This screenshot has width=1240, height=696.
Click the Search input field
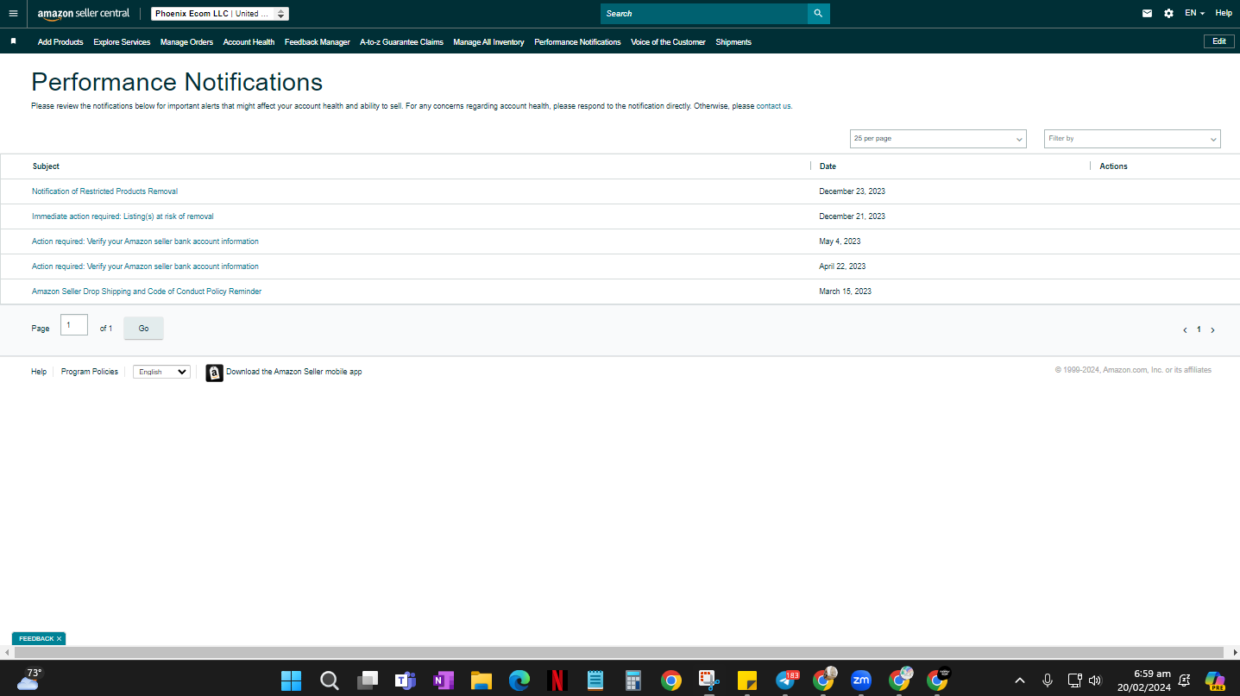[x=704, y=14]
